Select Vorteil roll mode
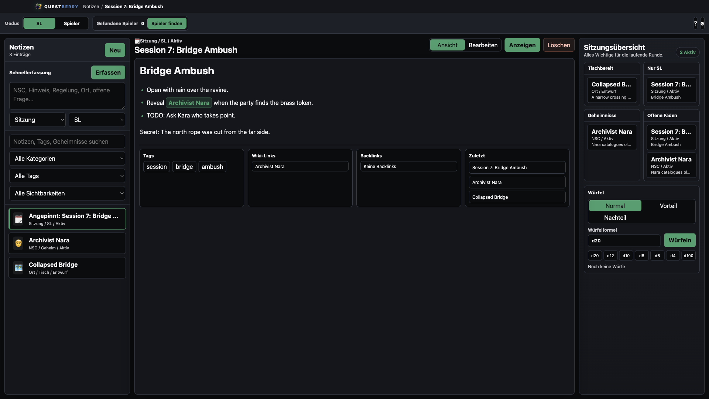The image size is (709, 399). coord(668,206)
